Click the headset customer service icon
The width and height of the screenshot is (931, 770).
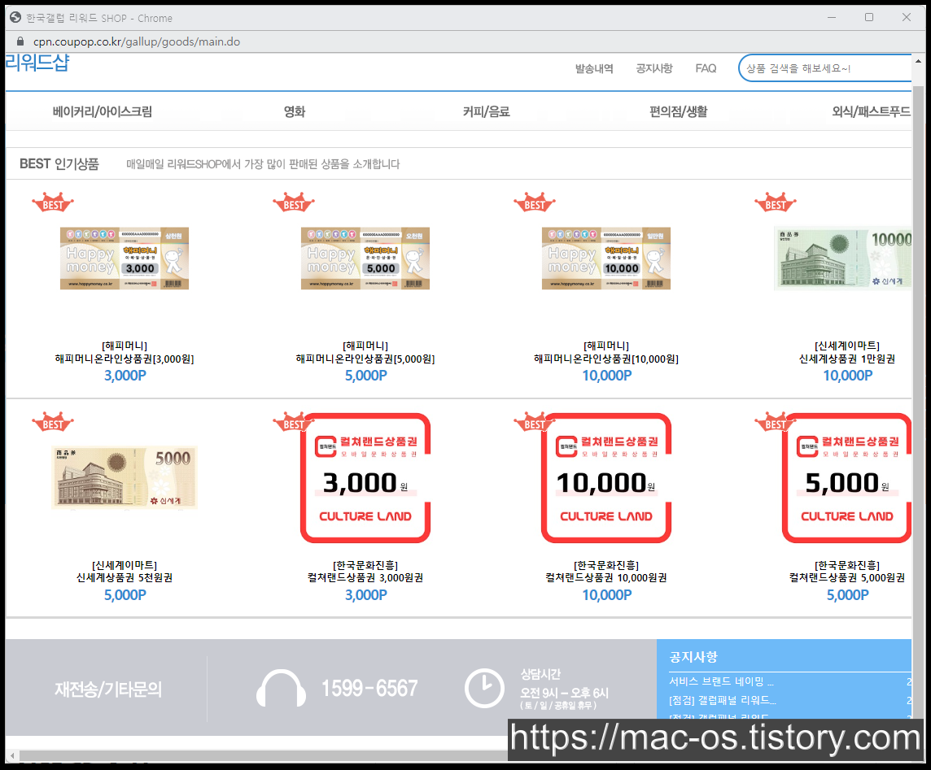281,688
